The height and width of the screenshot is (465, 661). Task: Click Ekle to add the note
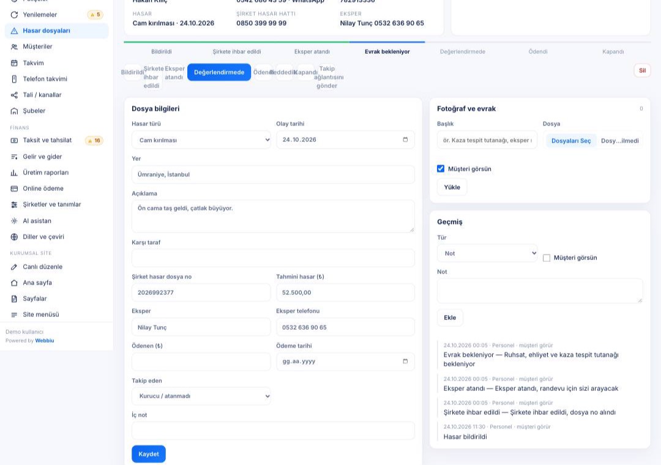(x=450, y=318)
